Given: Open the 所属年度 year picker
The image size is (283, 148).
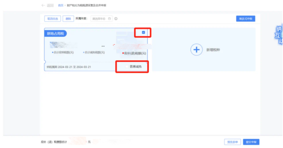Looking at the screenshot, I should pos(99,19).
